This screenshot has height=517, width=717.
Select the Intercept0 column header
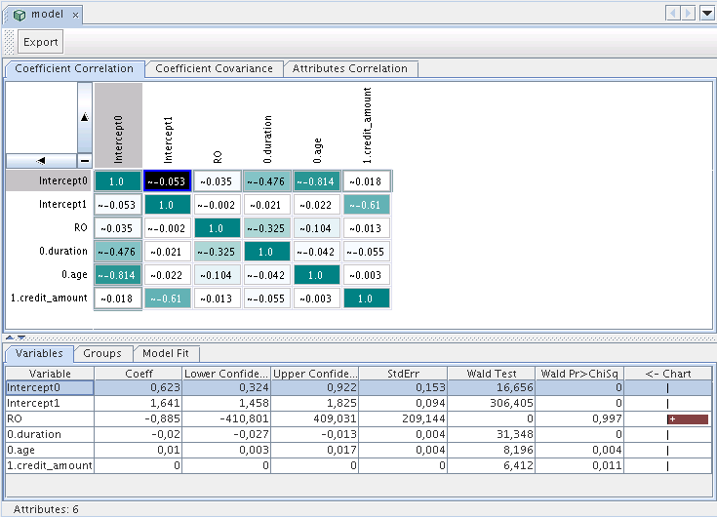click(x=118, y=125)
